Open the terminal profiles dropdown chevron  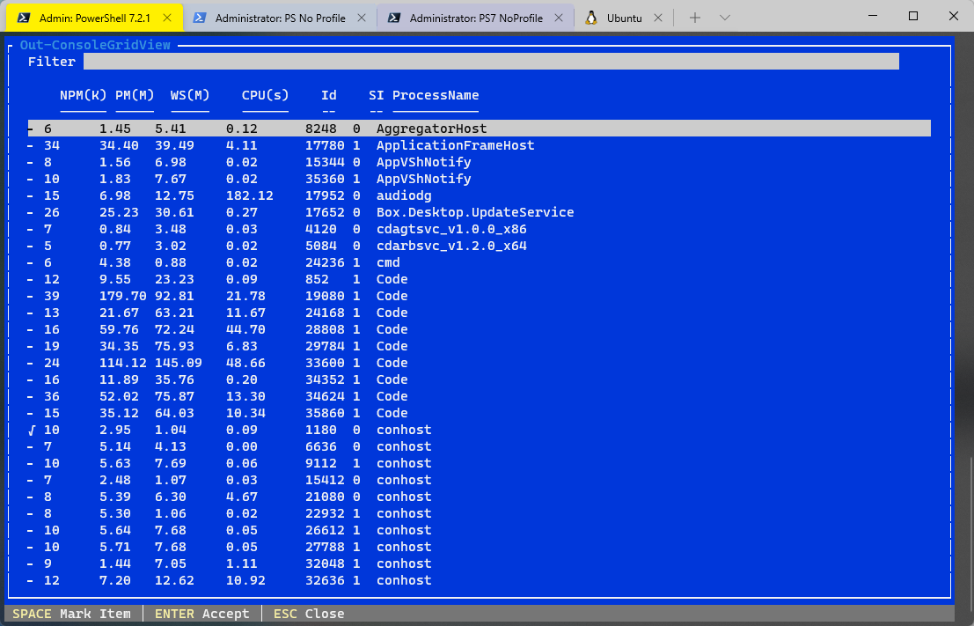[725, 18]
